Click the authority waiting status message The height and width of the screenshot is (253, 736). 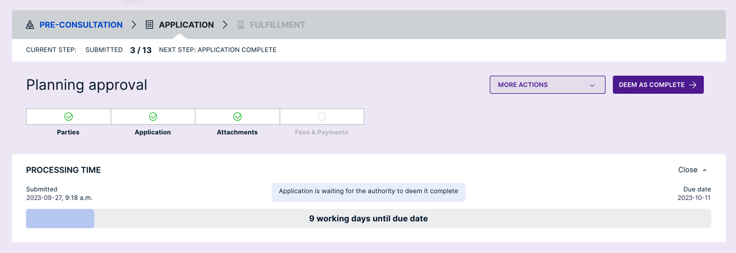tap(368, 191)
